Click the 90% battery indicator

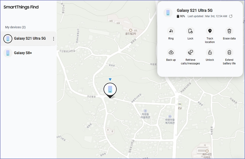point(181,16)
